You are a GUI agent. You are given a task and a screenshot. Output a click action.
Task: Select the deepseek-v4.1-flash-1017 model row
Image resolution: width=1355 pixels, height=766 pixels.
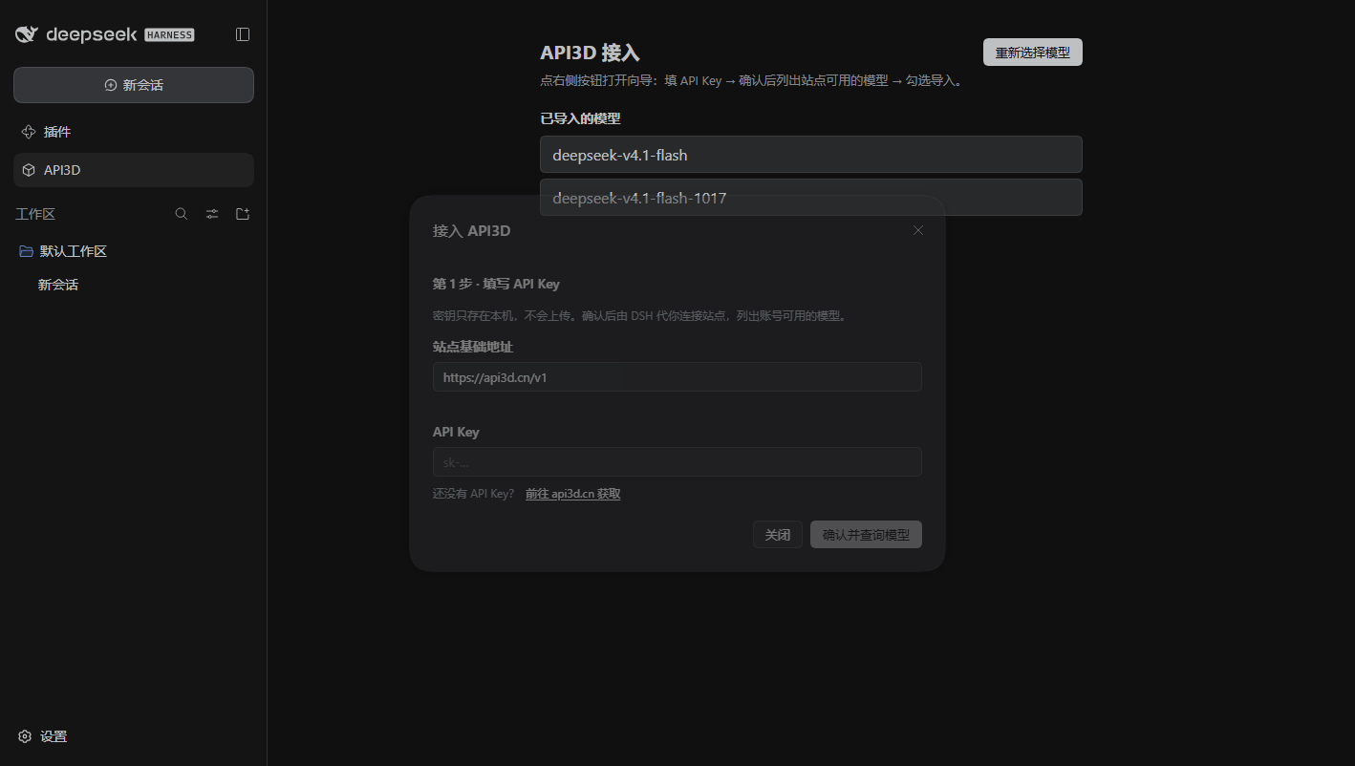pyautogui.click(x=810, y=198)
